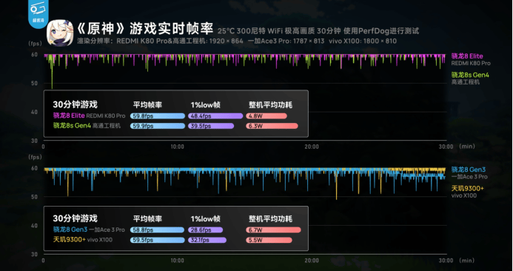This screenshot has width=513, height=271.
Task: Click the 58.8fps average frame rate bar
Action: coord(158,230)
